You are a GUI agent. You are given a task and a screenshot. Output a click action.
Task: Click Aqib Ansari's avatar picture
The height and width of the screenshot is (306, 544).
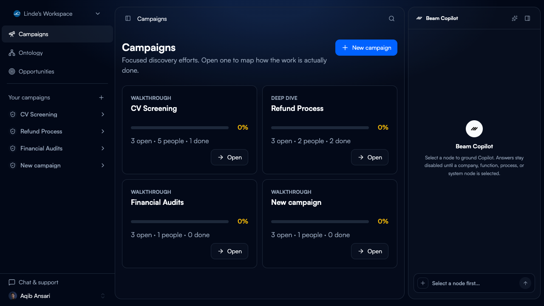[13, 296]
